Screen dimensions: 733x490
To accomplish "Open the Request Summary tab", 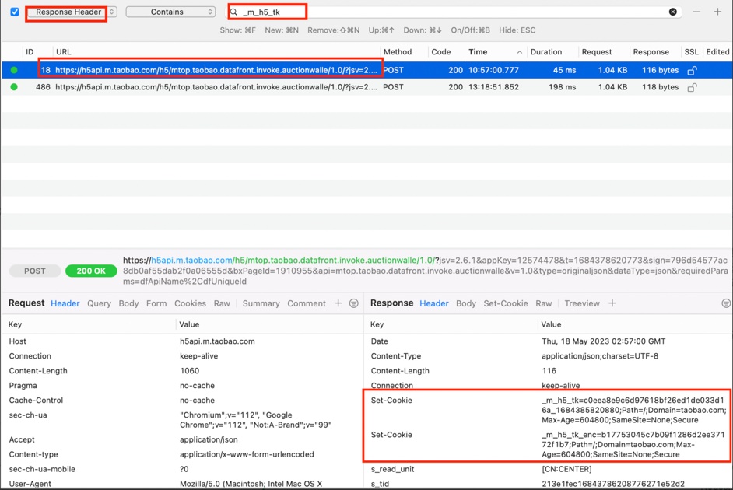I will click(x=261, y=303).
